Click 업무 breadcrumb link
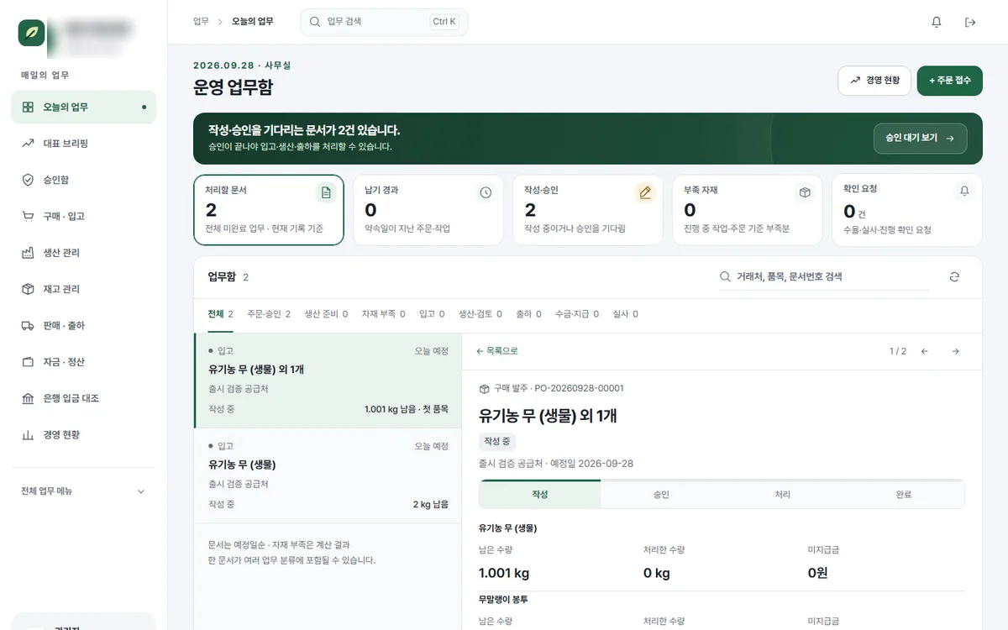The height and width of the screenshot is (630, 1008). 201,22
